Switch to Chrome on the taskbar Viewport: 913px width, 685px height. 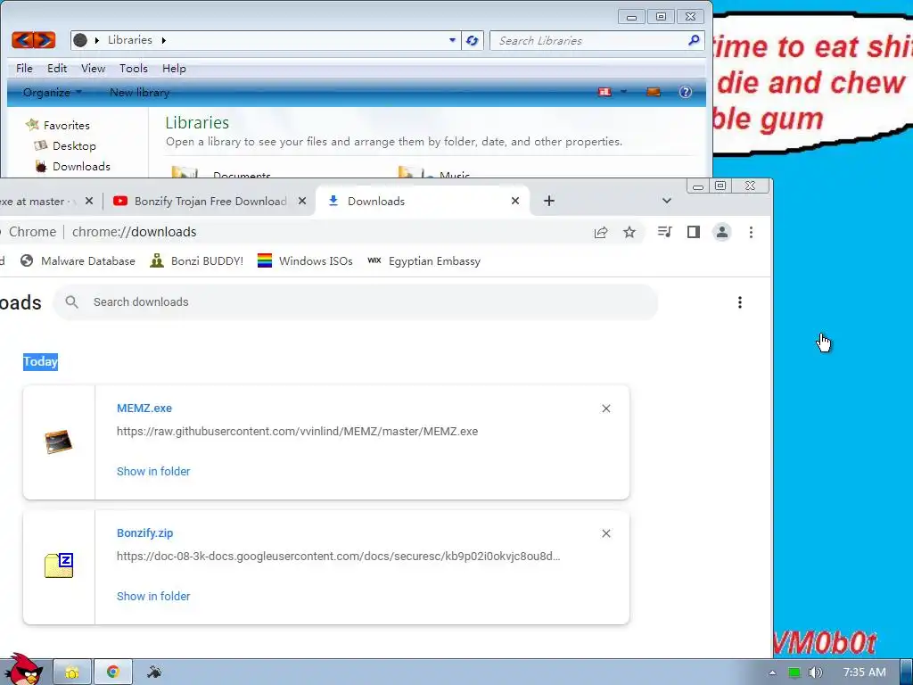[113, 673]
